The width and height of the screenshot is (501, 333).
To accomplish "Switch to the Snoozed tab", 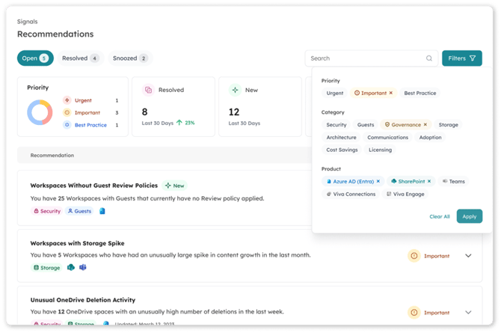I will 130,58.
